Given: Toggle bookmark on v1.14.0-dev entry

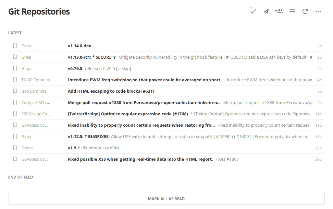Looking at the screenshot, I should (x=15, y=46).
